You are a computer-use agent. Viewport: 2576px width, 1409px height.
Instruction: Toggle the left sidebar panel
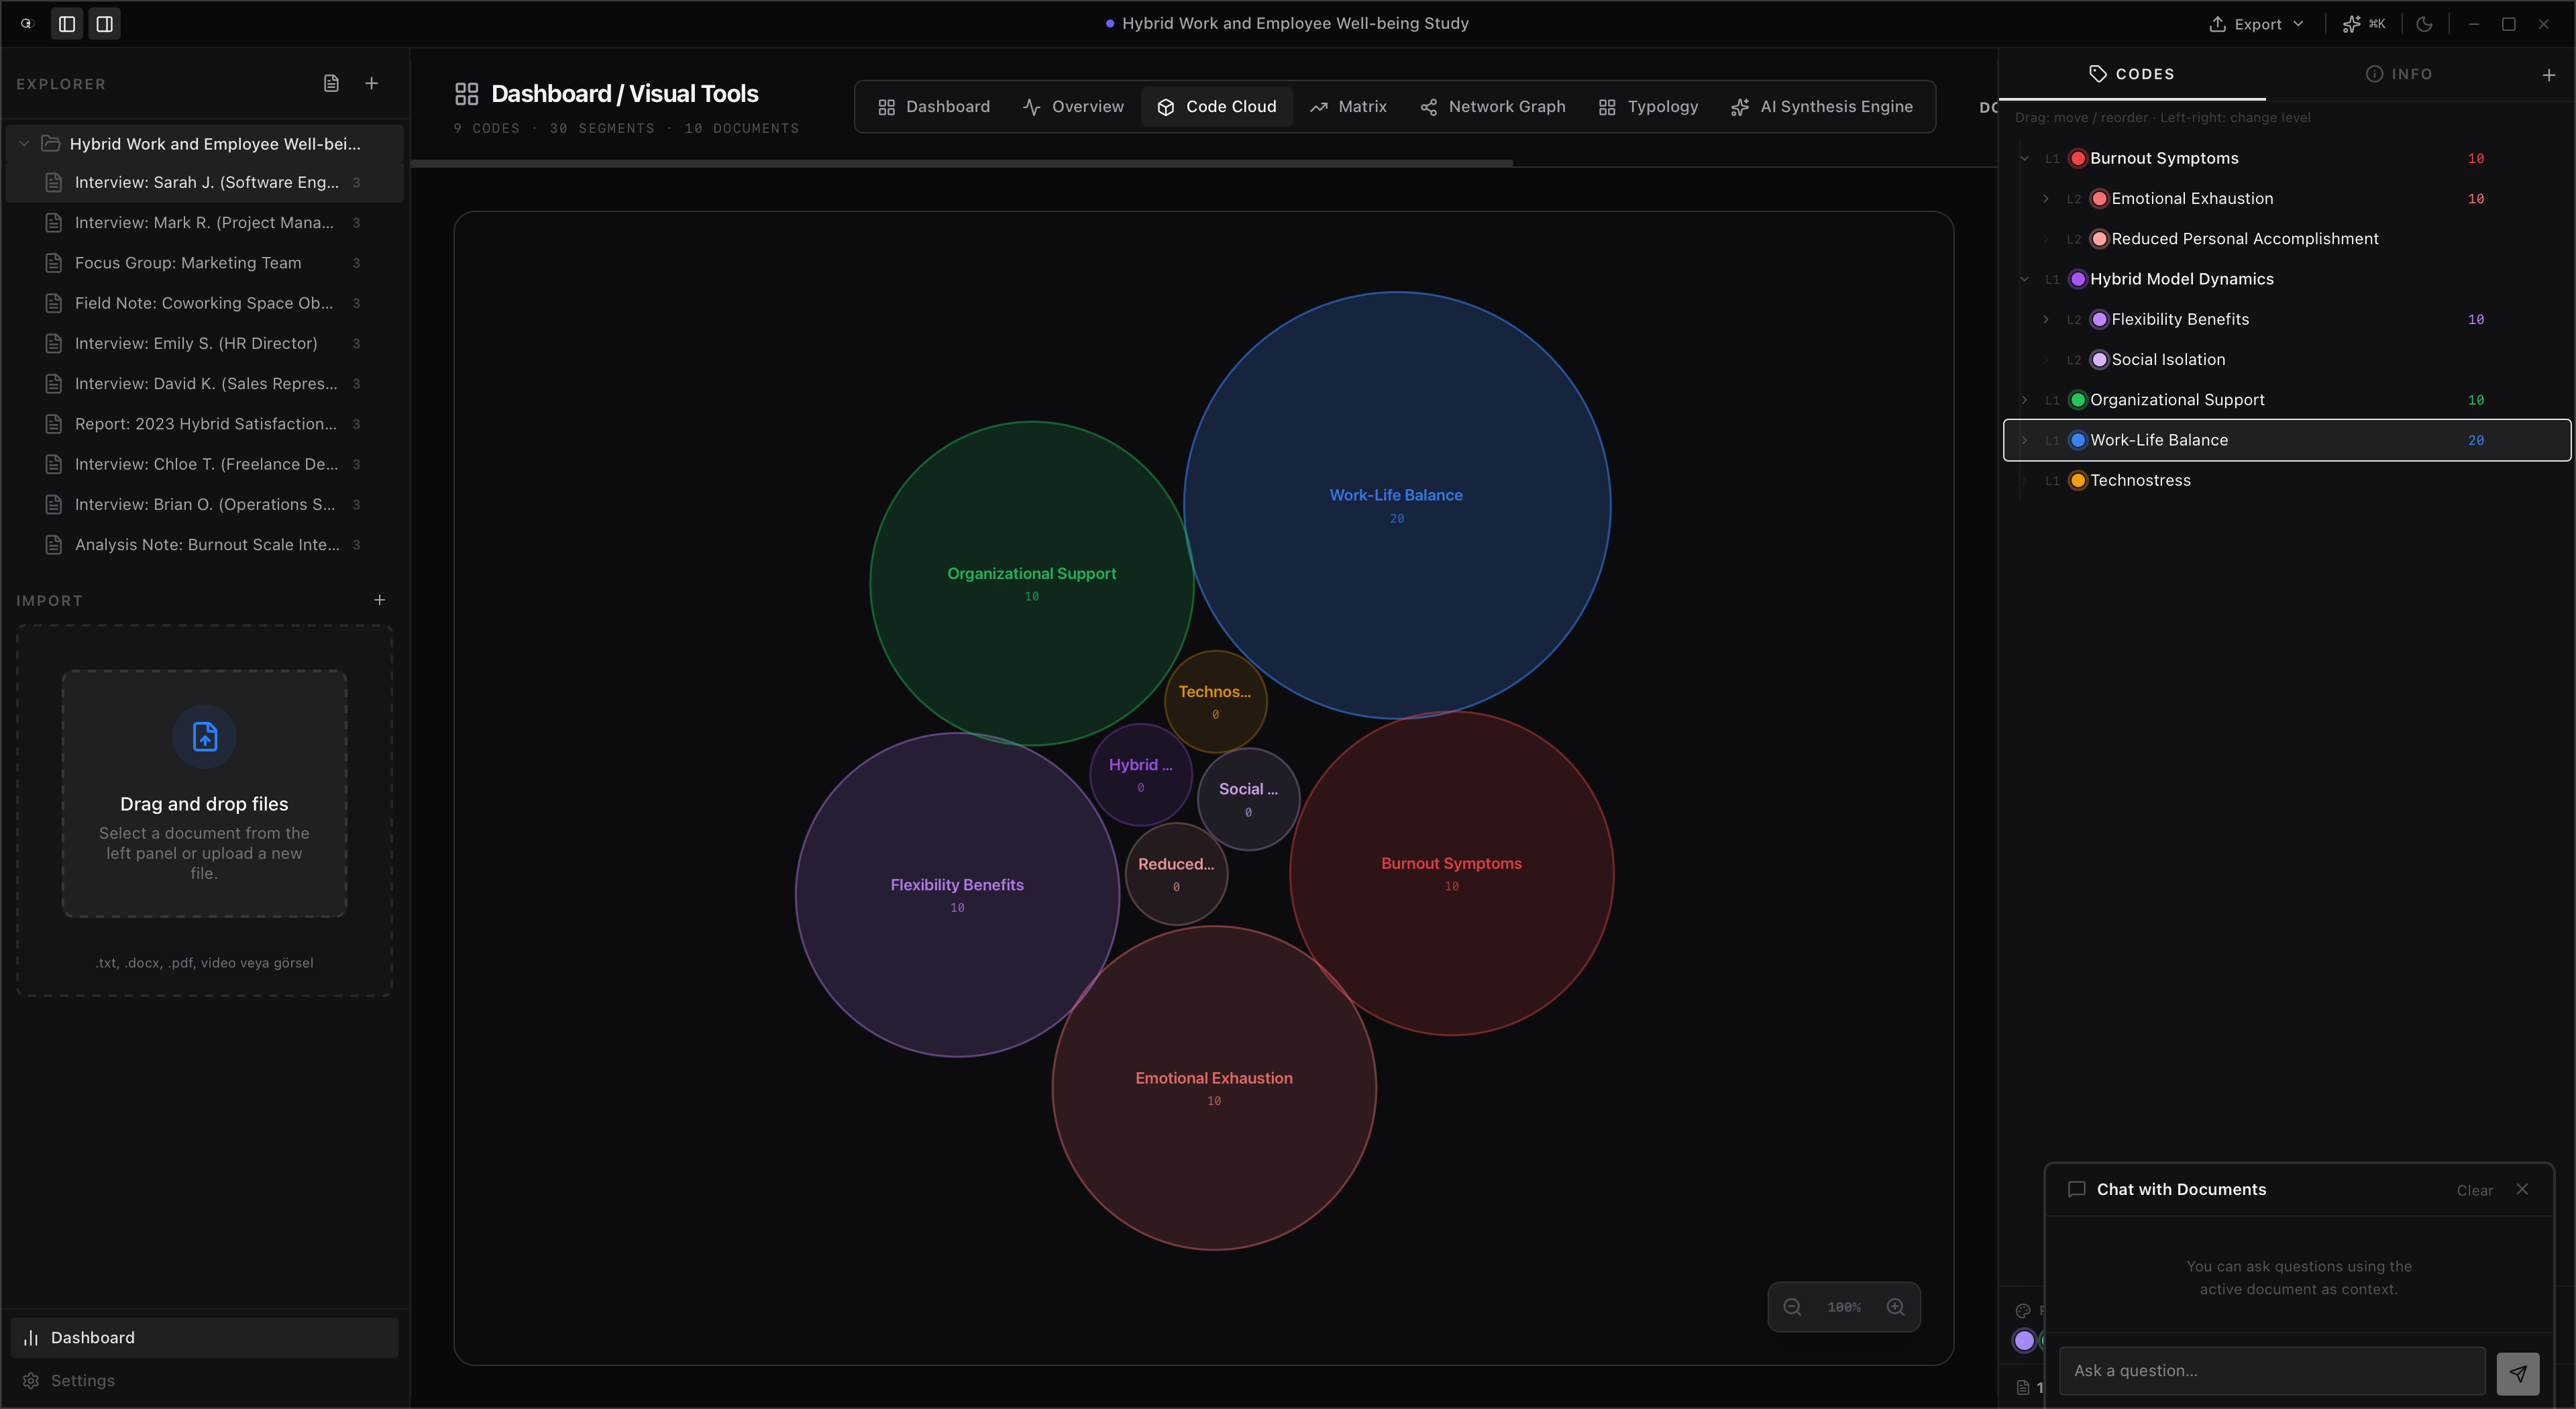pos(66,23)
